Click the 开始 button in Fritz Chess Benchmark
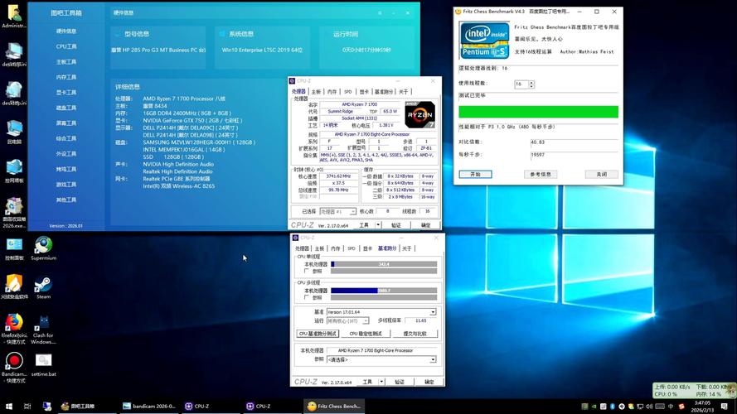 (x=475, y=175)
